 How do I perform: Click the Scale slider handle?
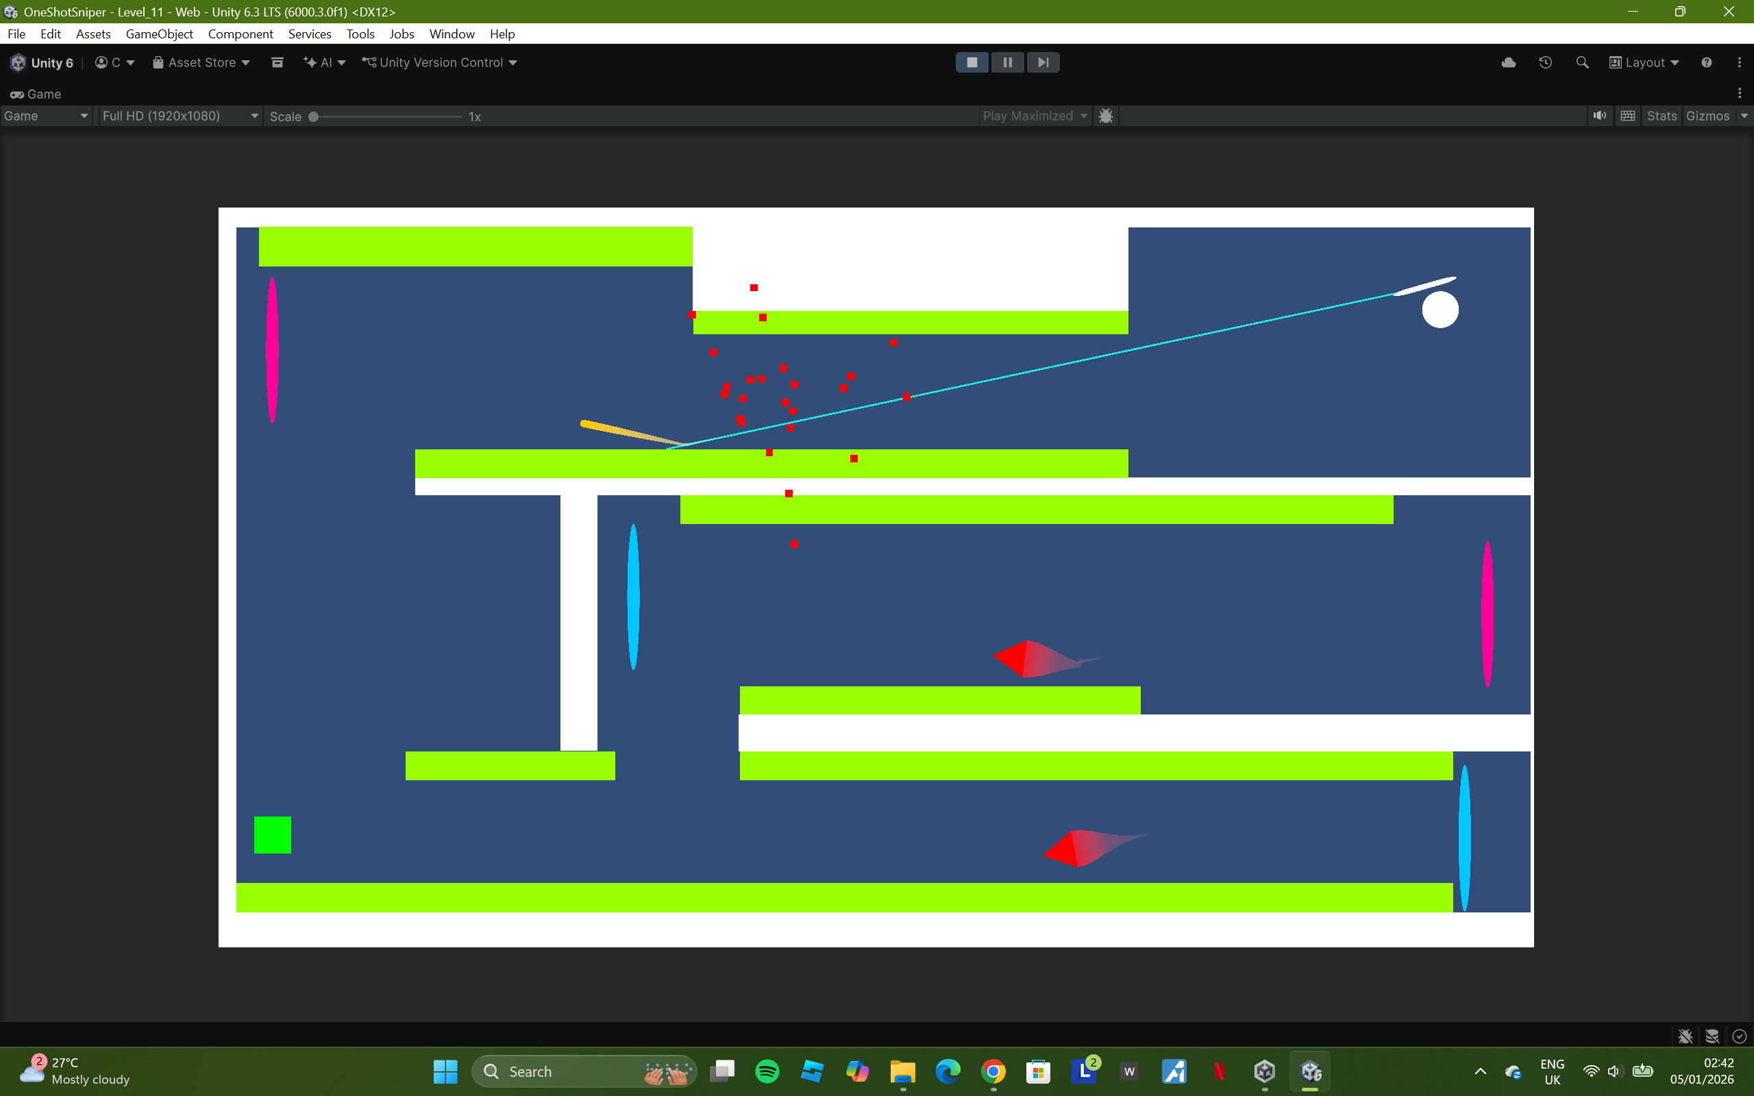(x=314, y=116)
